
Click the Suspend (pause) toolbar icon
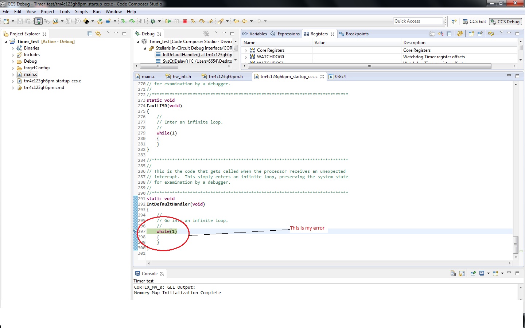[x=177, y=22]
